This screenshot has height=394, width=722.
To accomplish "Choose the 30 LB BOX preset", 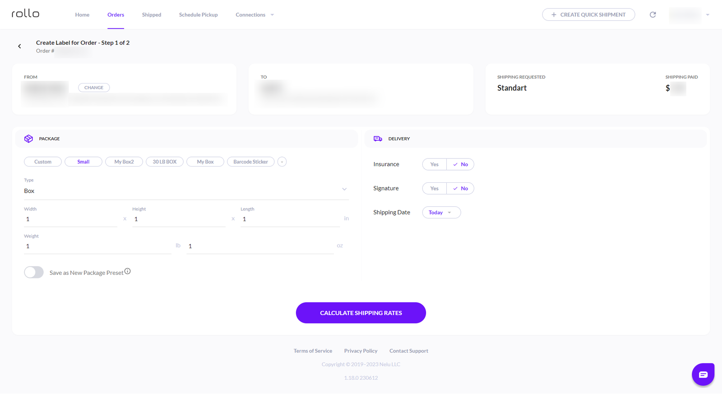I will 165,162.
